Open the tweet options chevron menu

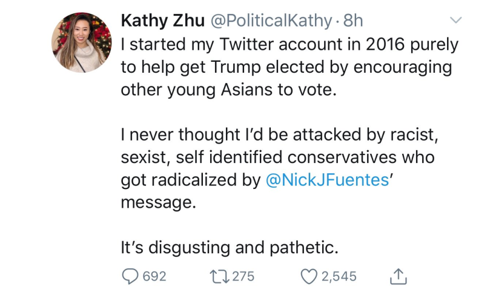tap(455, 21)
